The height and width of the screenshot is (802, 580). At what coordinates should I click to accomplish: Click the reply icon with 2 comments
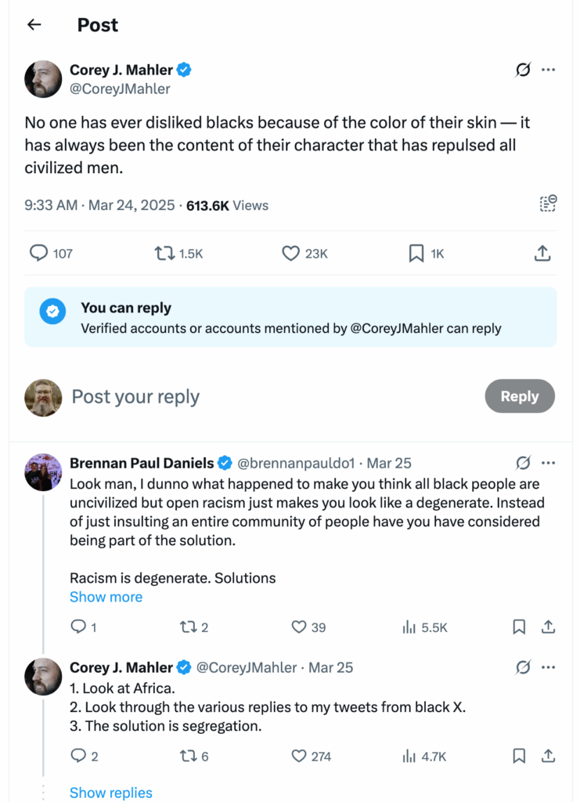[78, 756]
